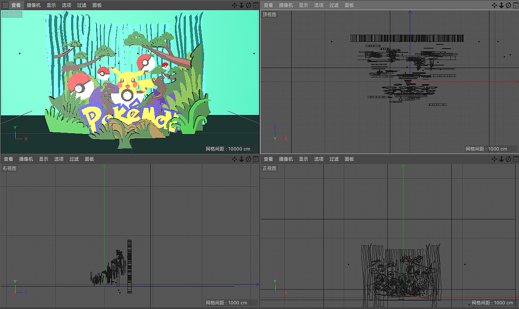The width and height of the screenshot is (519, 309).
Task: Open 选项 menu in the perspective viewport
Action: pos(66,5)
